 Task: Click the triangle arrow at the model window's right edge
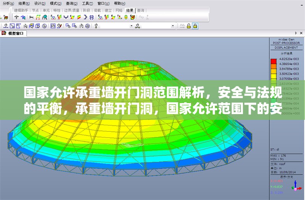(296, 33)
